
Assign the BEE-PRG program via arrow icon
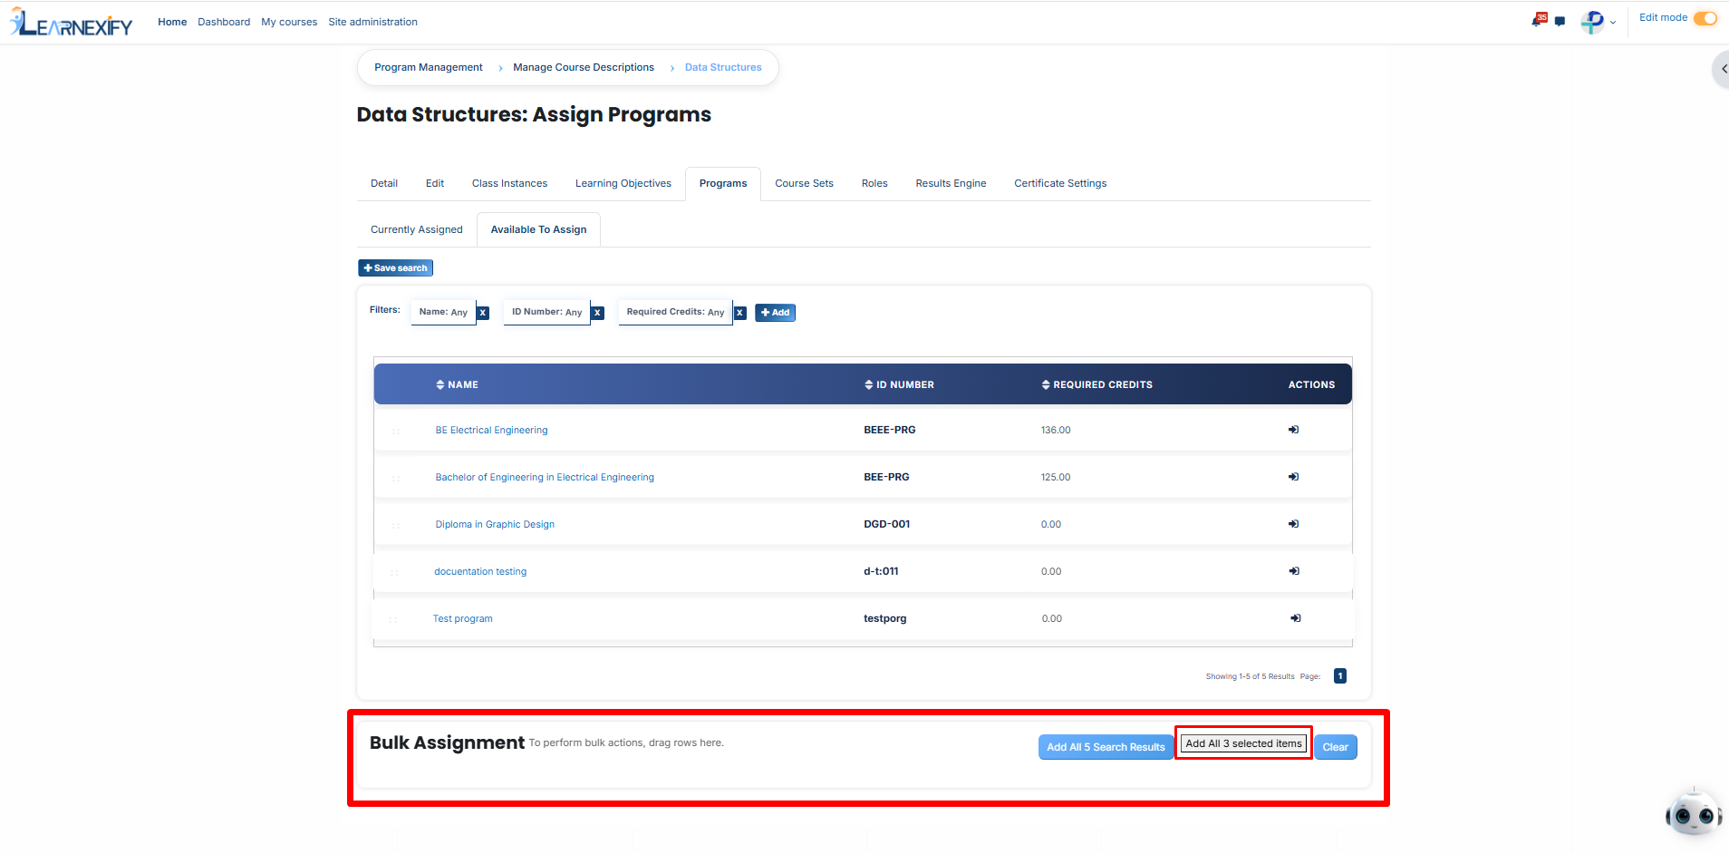(x=1293, y=477)
